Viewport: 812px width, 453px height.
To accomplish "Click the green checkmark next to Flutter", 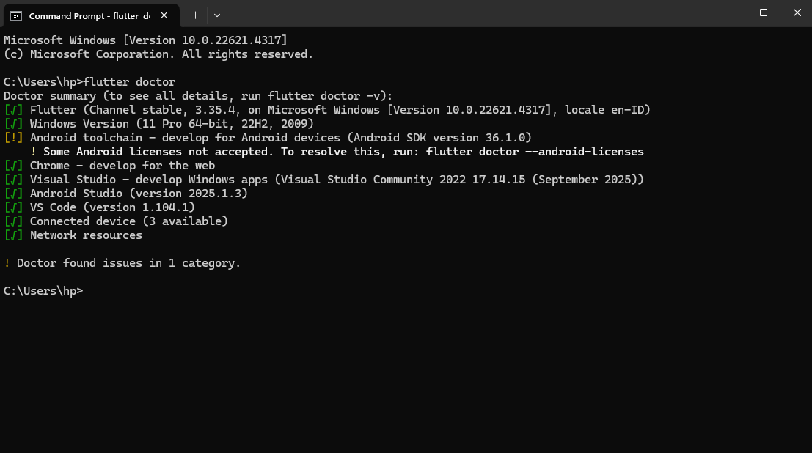I will pos(13,109).
